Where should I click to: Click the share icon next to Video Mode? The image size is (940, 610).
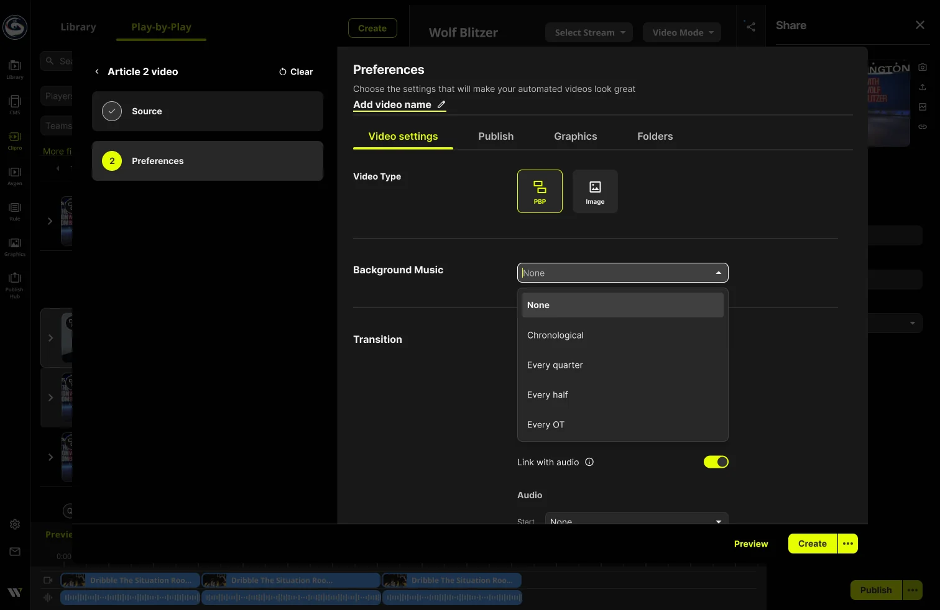point(751,27)
